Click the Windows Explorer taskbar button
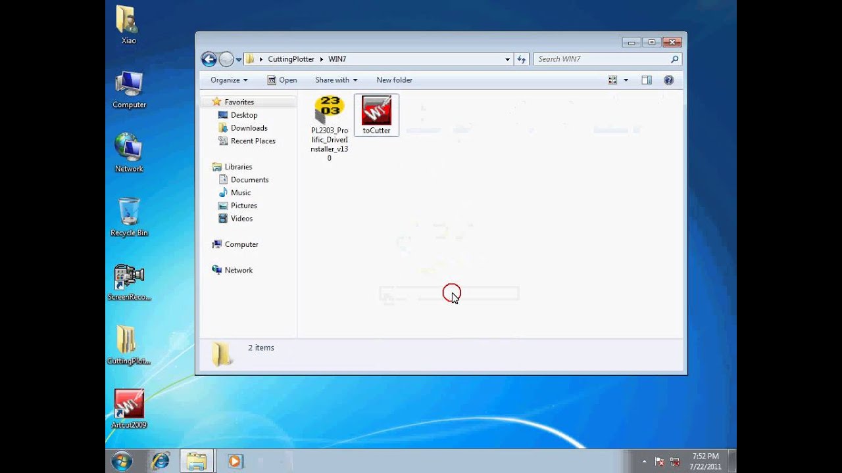Image resolution: width=842 pixels, height=473 pixels. pos(196,461)
